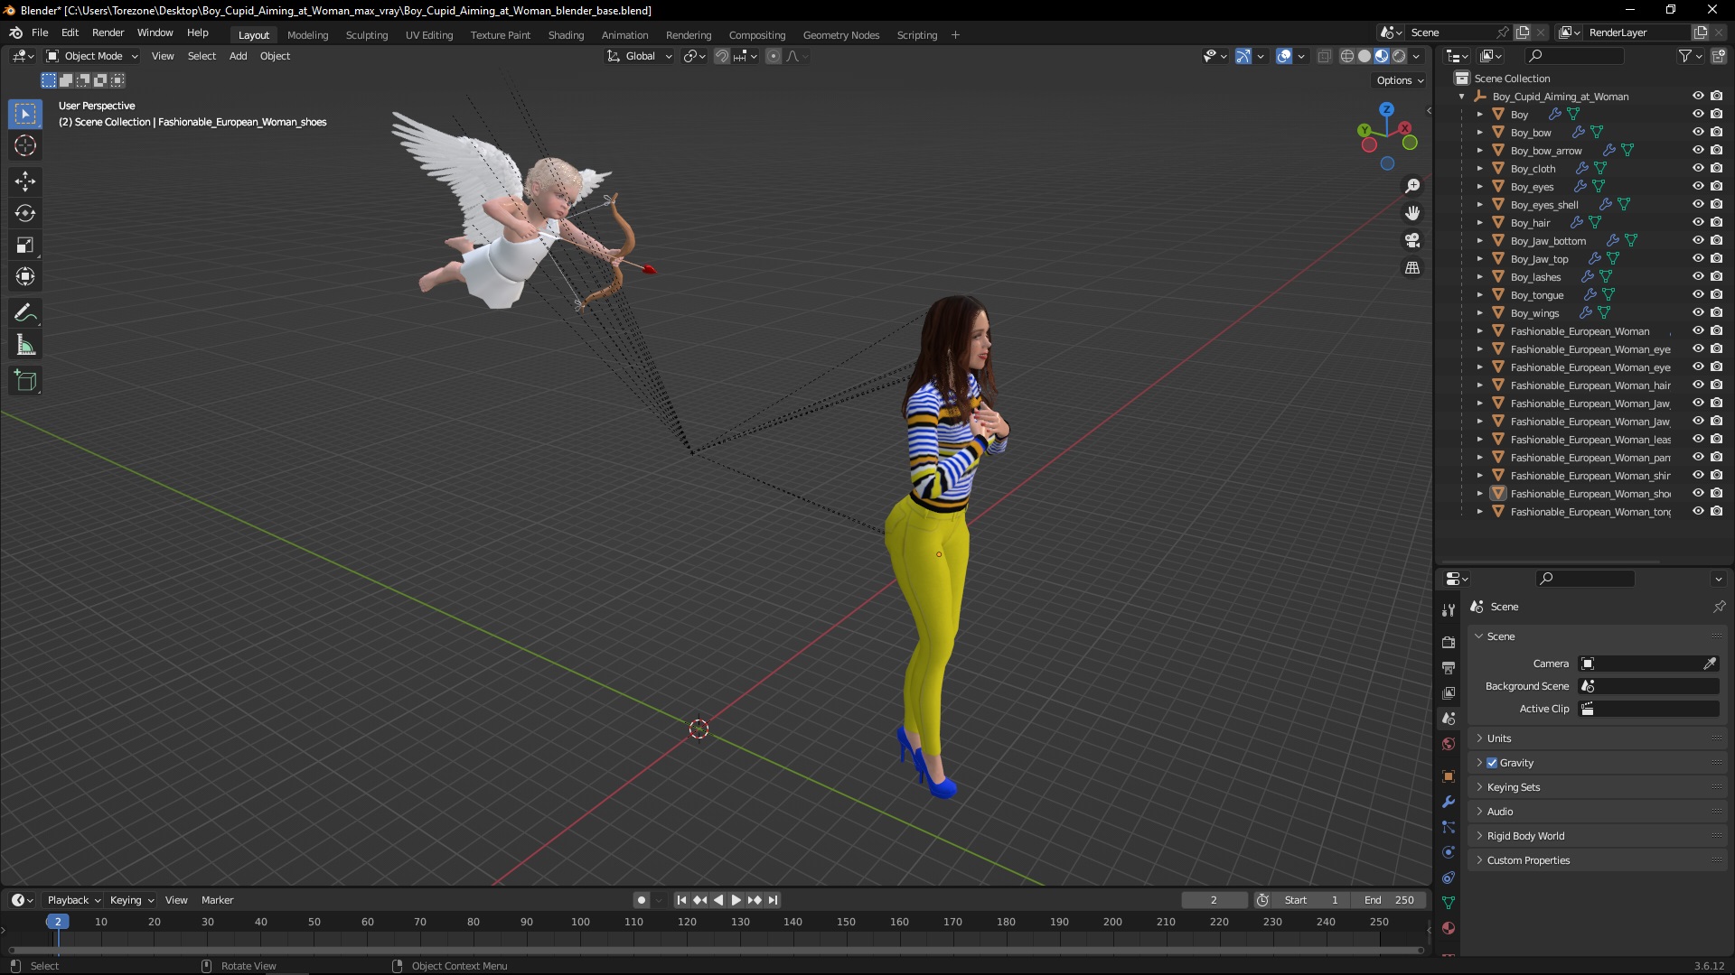1735x975 pixels.
Task: Select the Measure ruler tool
Action: point(25,346)
